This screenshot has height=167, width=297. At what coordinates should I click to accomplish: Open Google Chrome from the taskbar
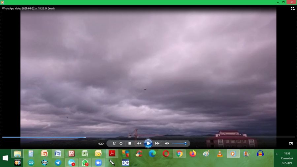tap(179, 154)
